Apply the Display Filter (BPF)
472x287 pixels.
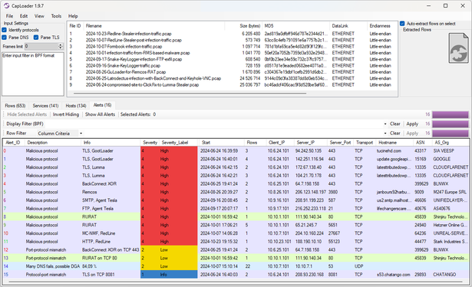[412, 124]
